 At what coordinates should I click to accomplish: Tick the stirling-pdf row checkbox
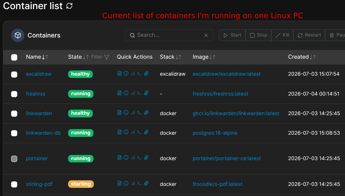point(14,184)
